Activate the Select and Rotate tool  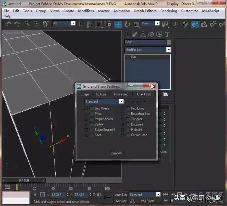(127, 24)
